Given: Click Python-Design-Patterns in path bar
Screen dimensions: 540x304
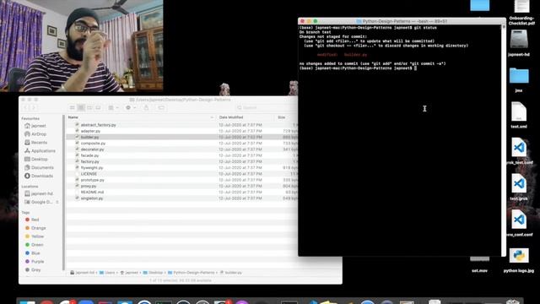Looking at the screenshot, I should 192,273.
